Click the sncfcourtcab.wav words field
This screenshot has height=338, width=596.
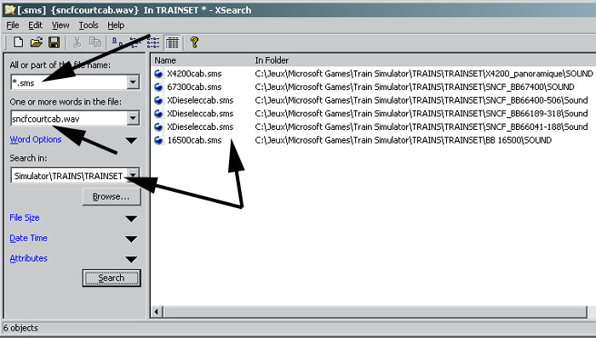(x=69, y=119)
